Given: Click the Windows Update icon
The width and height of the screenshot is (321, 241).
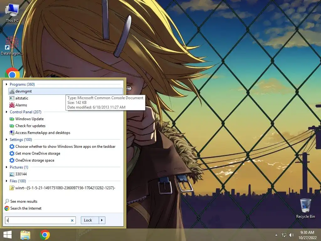Looking at the screenshot, I should pos(12,119).
